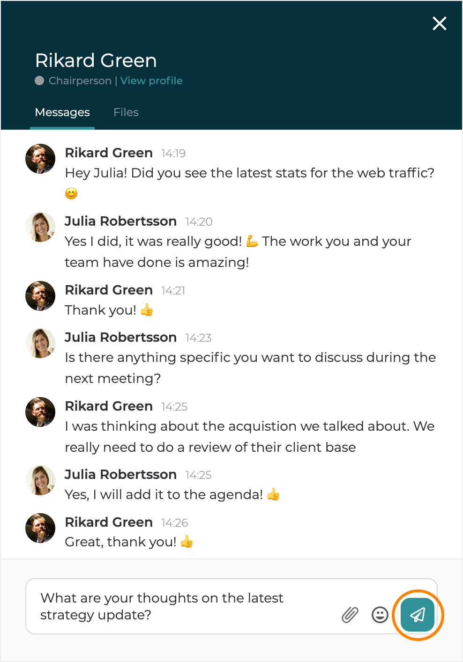The height and width of the screenshot is (662, 463).
Task: Click Rikard Green's avatar on 14:19 message
Action: tap(40, 159)
